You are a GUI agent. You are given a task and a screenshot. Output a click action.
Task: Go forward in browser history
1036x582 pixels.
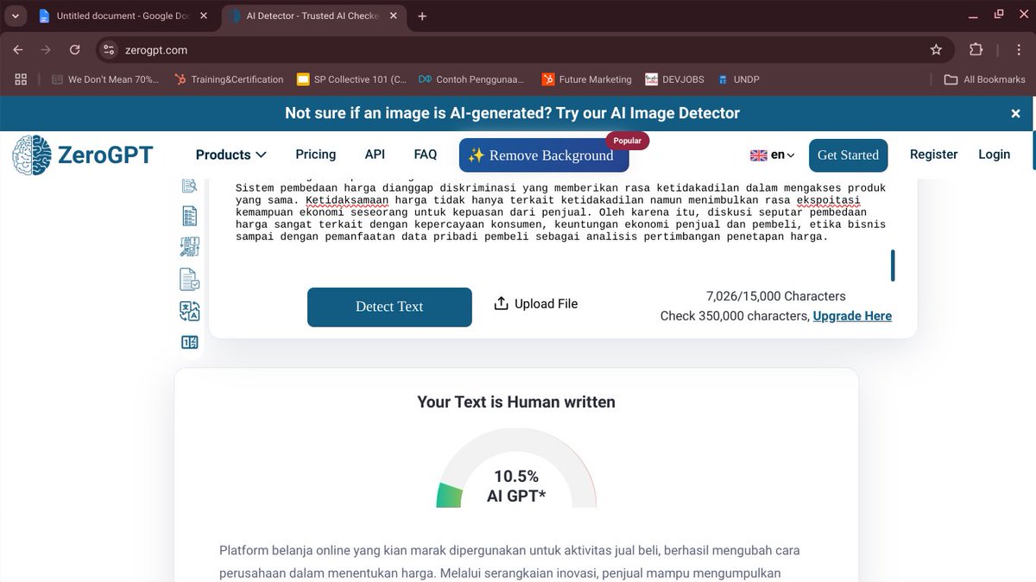[47, 50]
